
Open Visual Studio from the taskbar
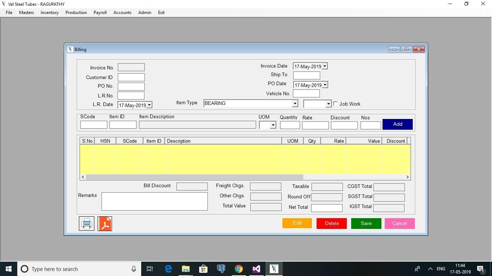256,269
